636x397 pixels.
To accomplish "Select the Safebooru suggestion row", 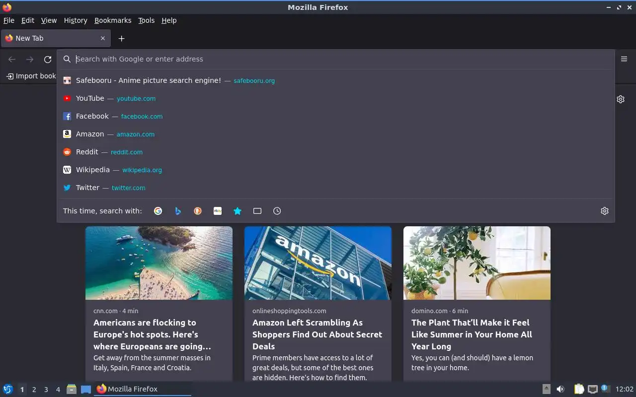I will pyautogui.click(x=336, y=80).
